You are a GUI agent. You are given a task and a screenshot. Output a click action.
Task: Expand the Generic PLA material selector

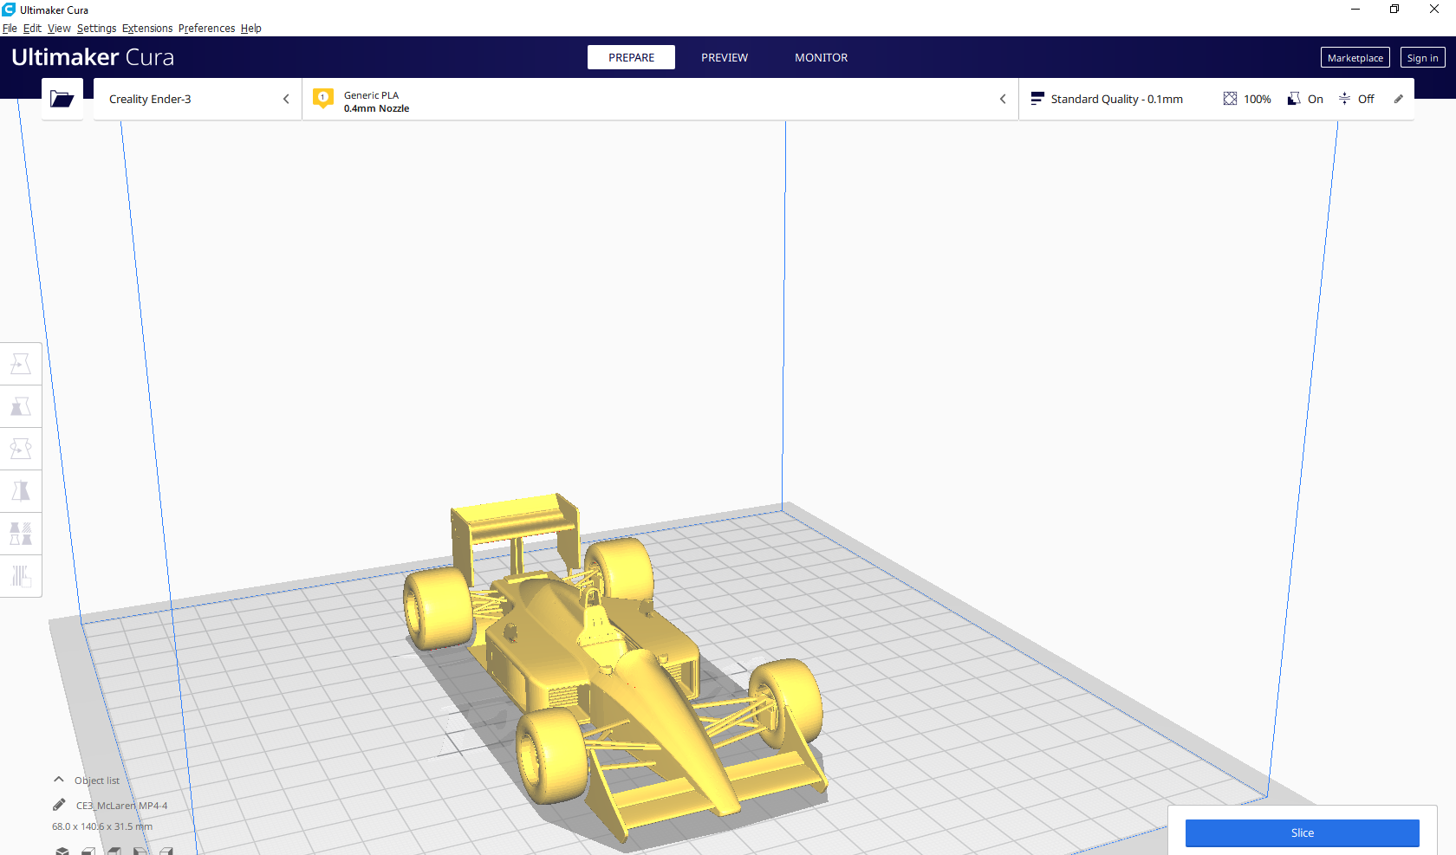(x=660, y=99)
